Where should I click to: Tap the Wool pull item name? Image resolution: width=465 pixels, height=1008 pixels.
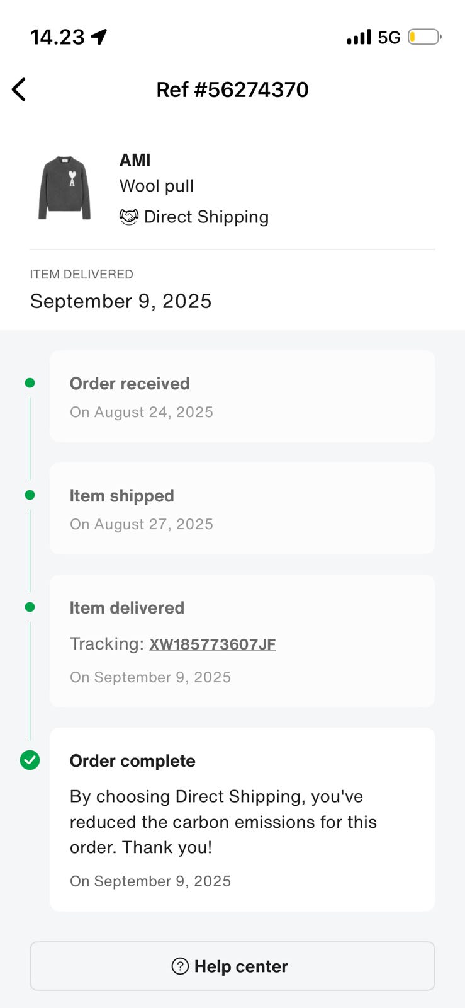157,186
